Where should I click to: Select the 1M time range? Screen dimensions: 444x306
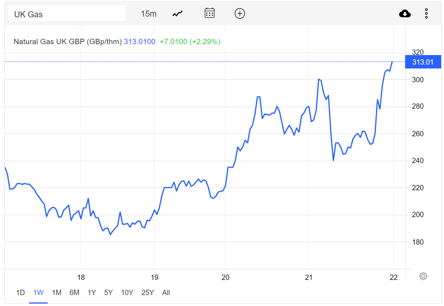point(57,292)
